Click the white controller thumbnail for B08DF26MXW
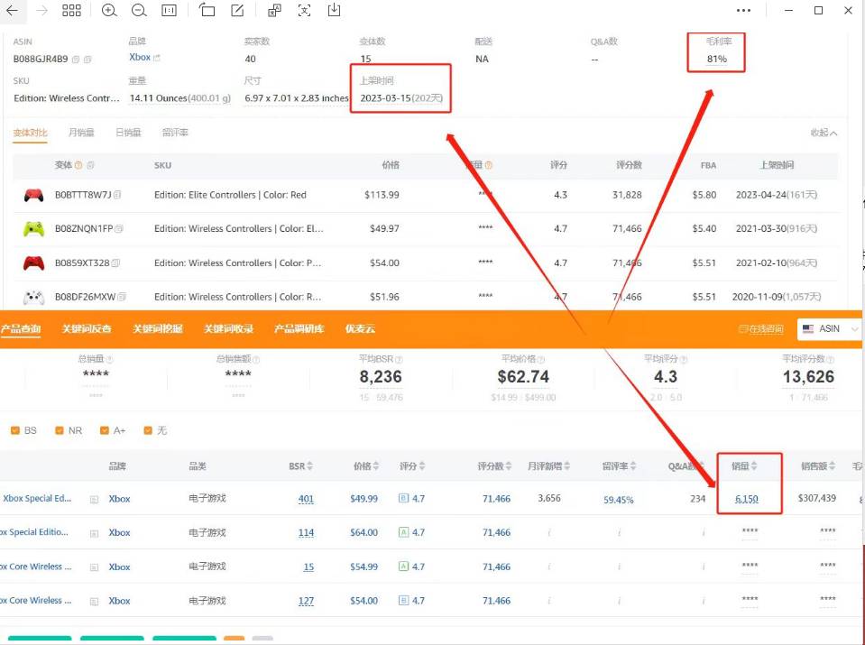Image resolution: width=865 pixels, height=645 pixels. tap(33, 298)
